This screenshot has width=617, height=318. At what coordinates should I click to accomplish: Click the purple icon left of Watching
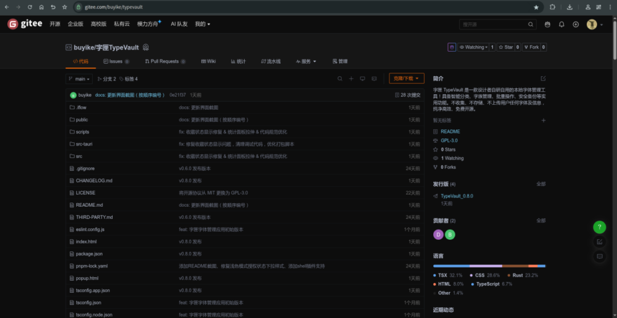coord(452,47)
